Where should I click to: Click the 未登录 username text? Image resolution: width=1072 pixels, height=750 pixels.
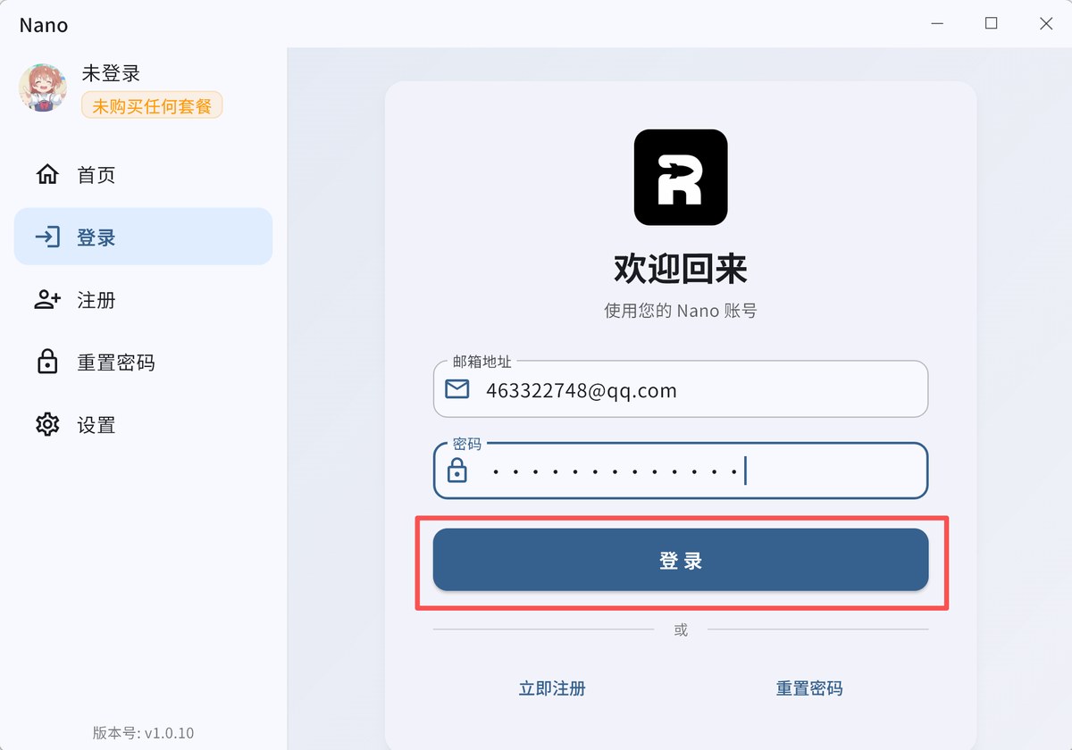click(x=111, y=74)
